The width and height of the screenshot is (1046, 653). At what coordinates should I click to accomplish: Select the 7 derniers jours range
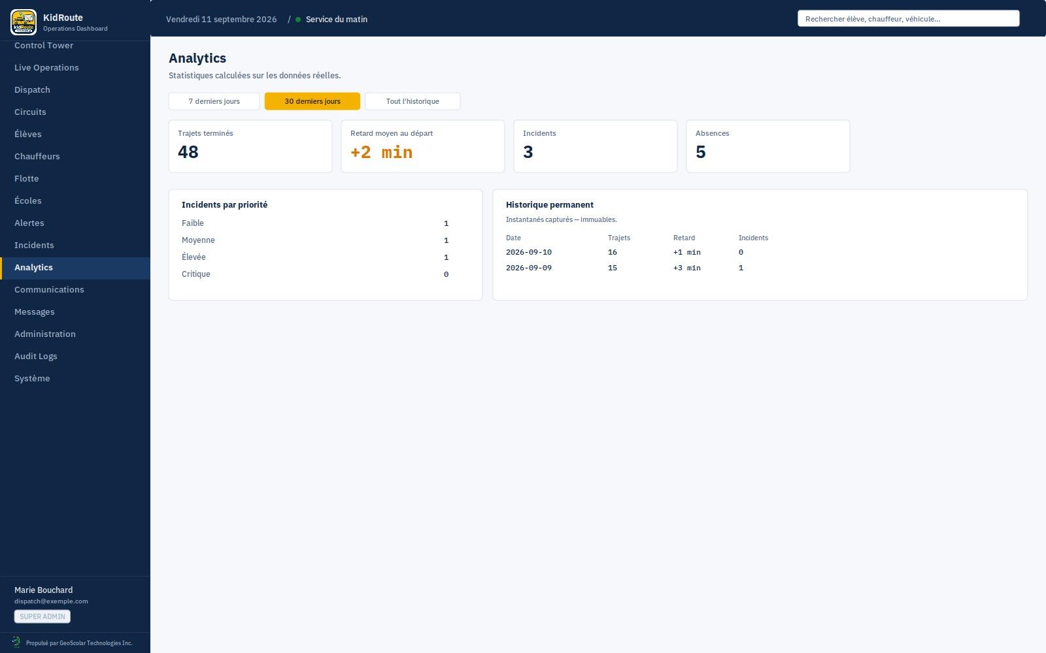click(x=214, y=101)
